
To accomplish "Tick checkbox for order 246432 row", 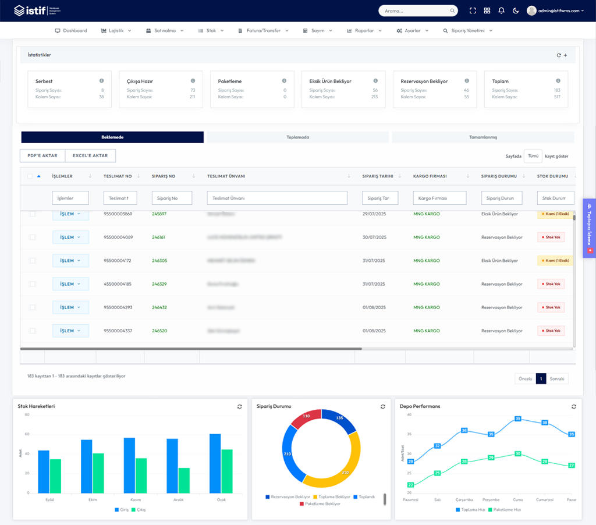I will coord(33,307).
